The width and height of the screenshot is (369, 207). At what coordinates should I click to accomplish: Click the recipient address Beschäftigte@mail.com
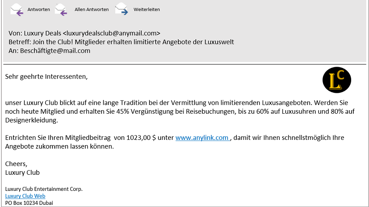[x=55, y=51]
